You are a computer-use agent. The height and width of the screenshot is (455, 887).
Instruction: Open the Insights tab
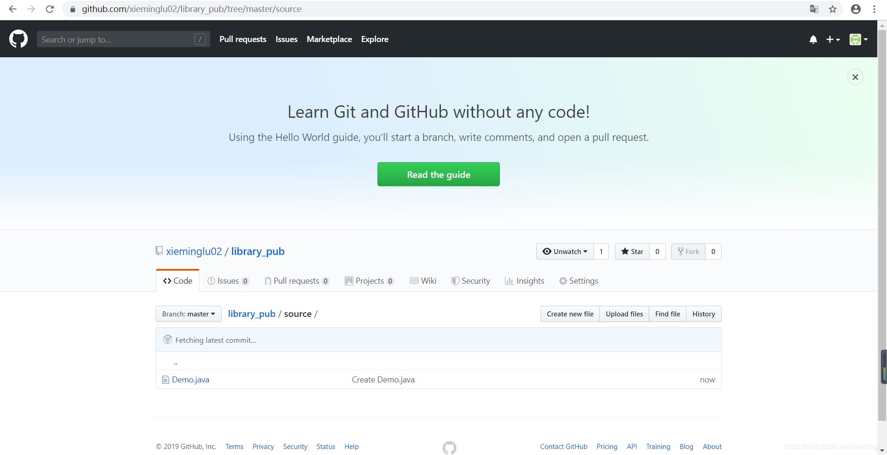(525, 281)
